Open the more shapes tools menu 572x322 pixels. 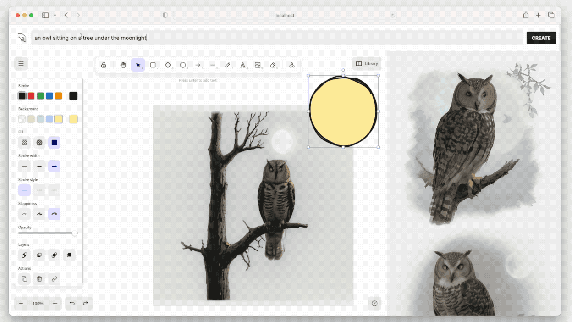[291, 65]
